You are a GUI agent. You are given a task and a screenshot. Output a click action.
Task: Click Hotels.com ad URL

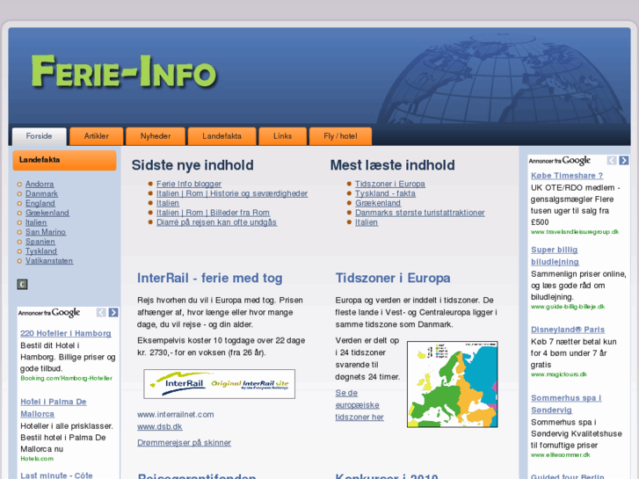coord(37,459)
